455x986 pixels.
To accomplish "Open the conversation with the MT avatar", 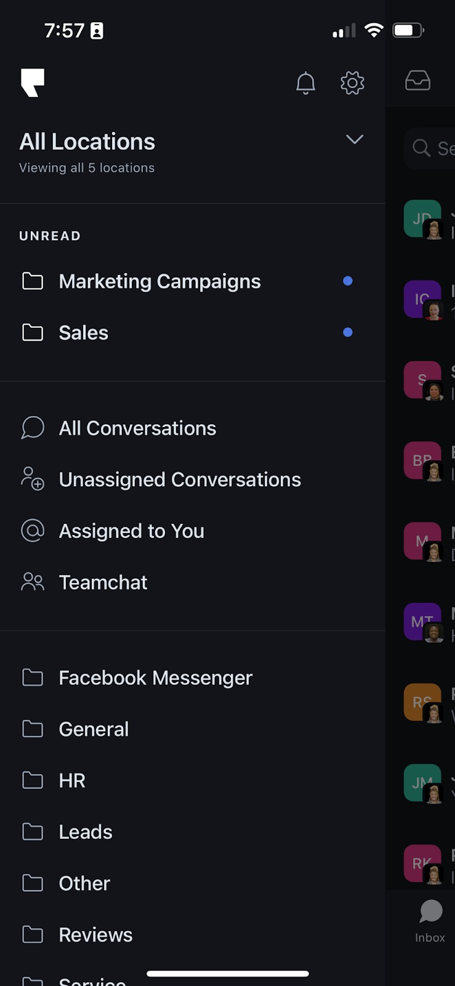I will click(424, 622).
